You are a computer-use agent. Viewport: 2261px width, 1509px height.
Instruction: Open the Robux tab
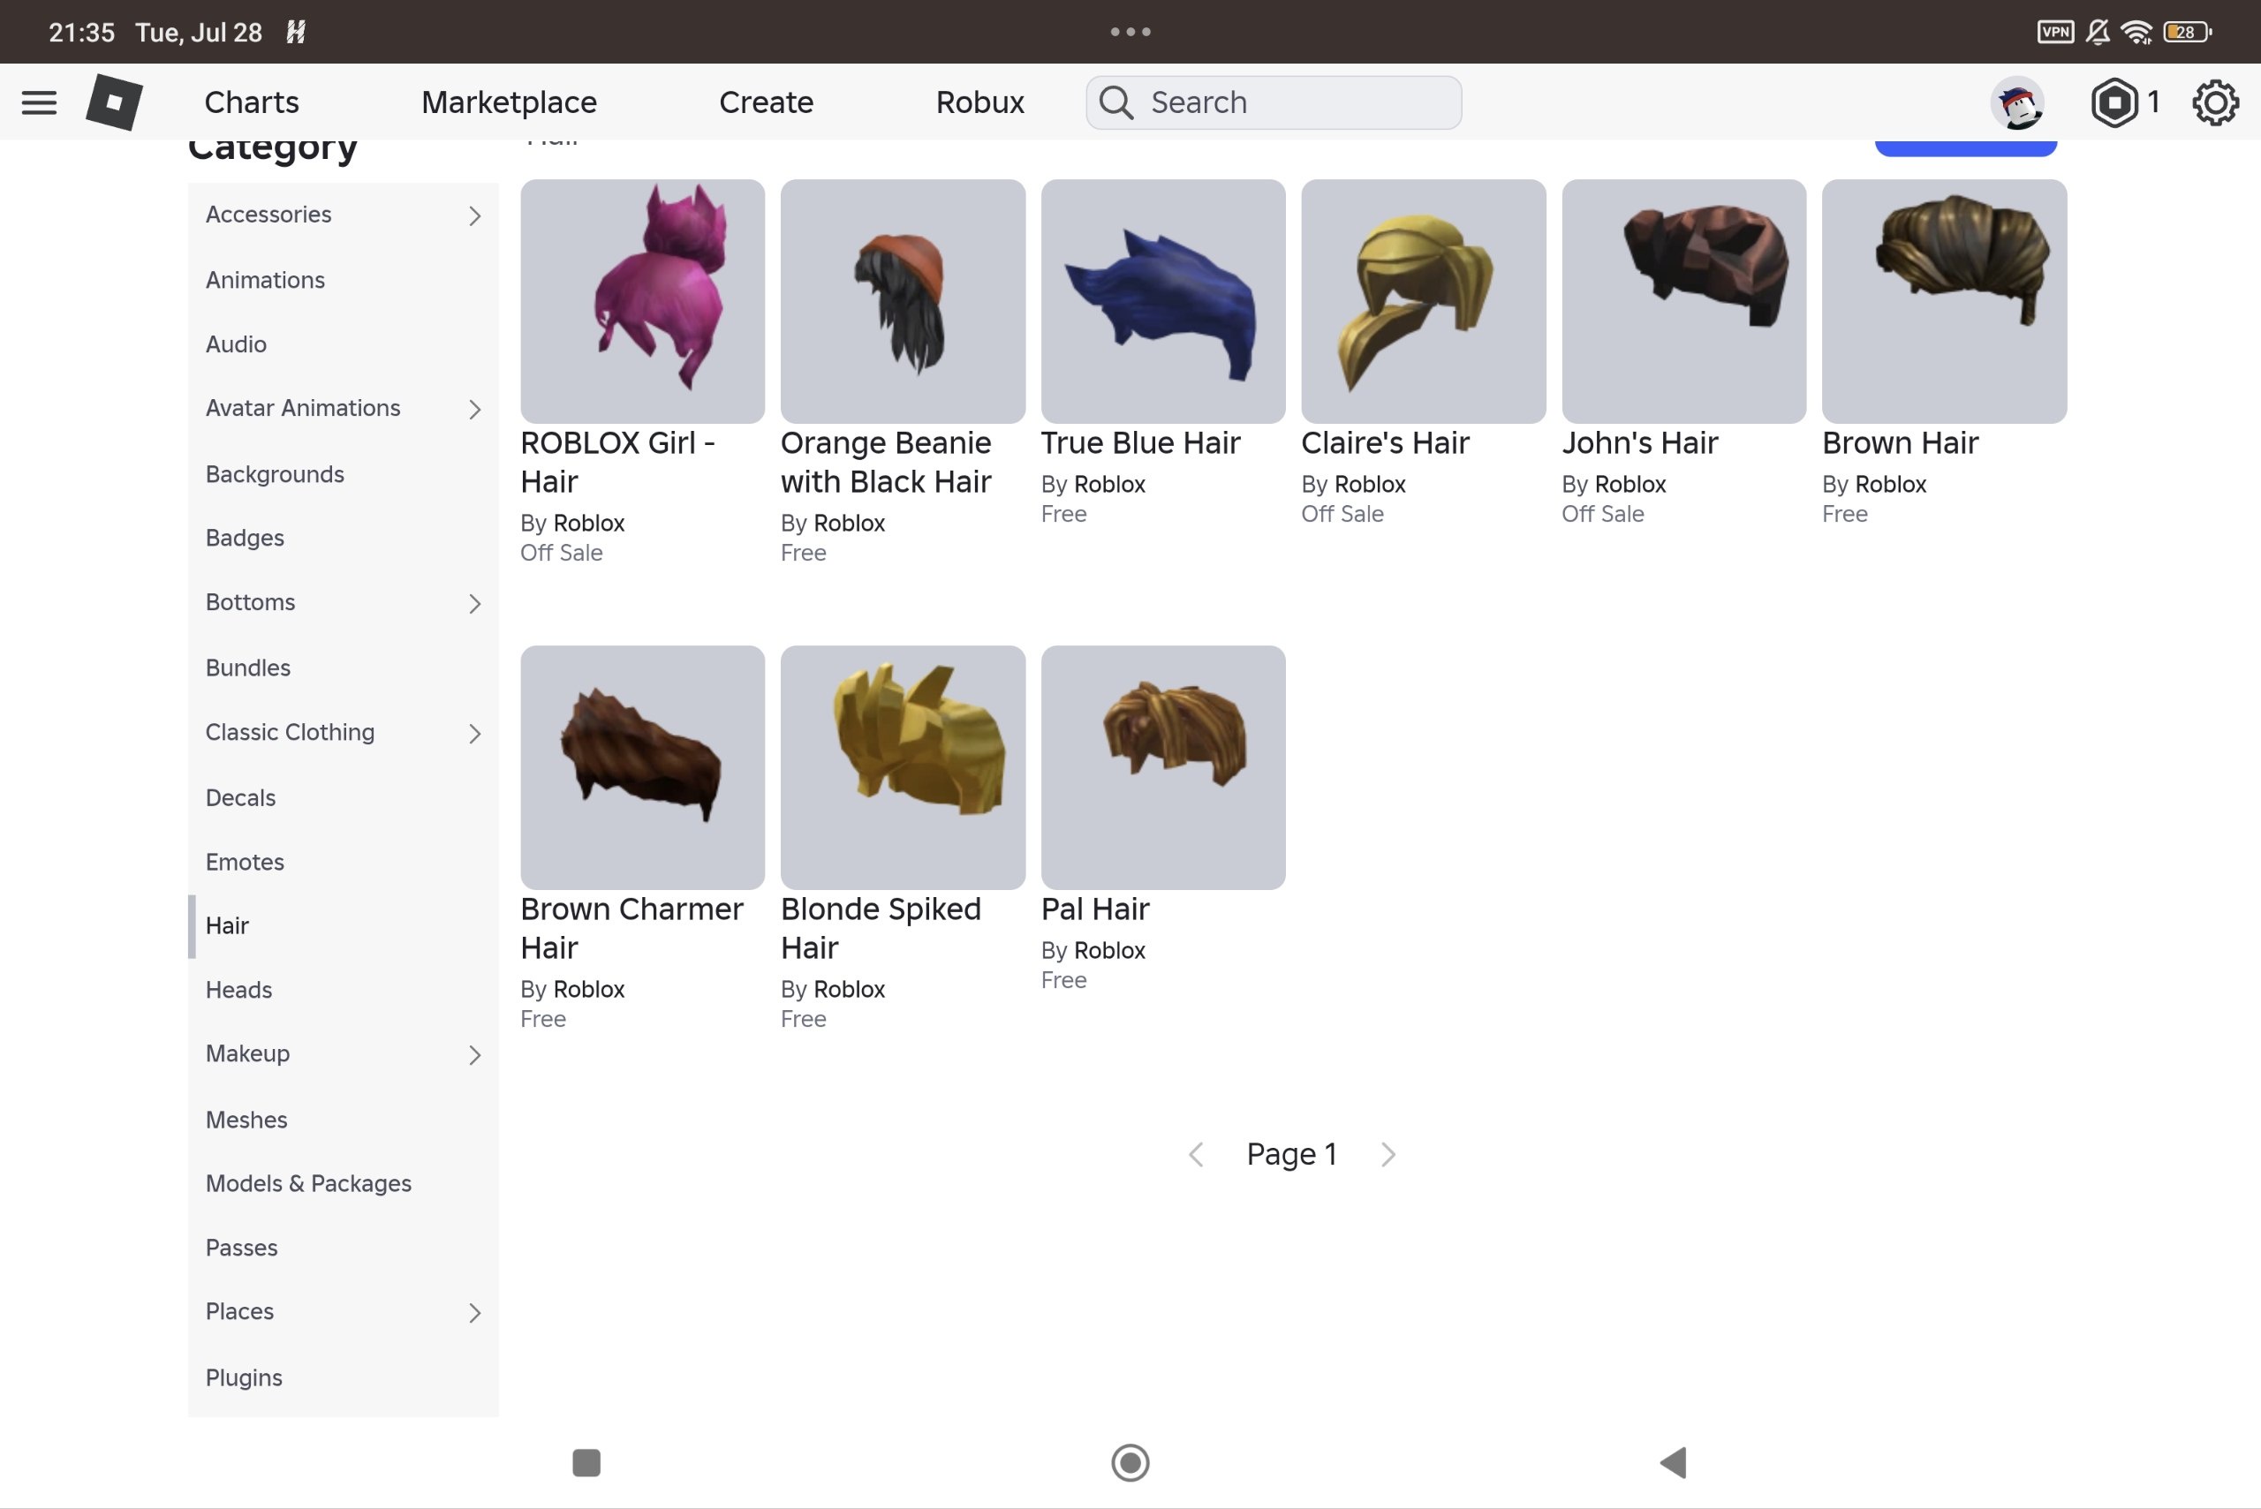point(979,102)
